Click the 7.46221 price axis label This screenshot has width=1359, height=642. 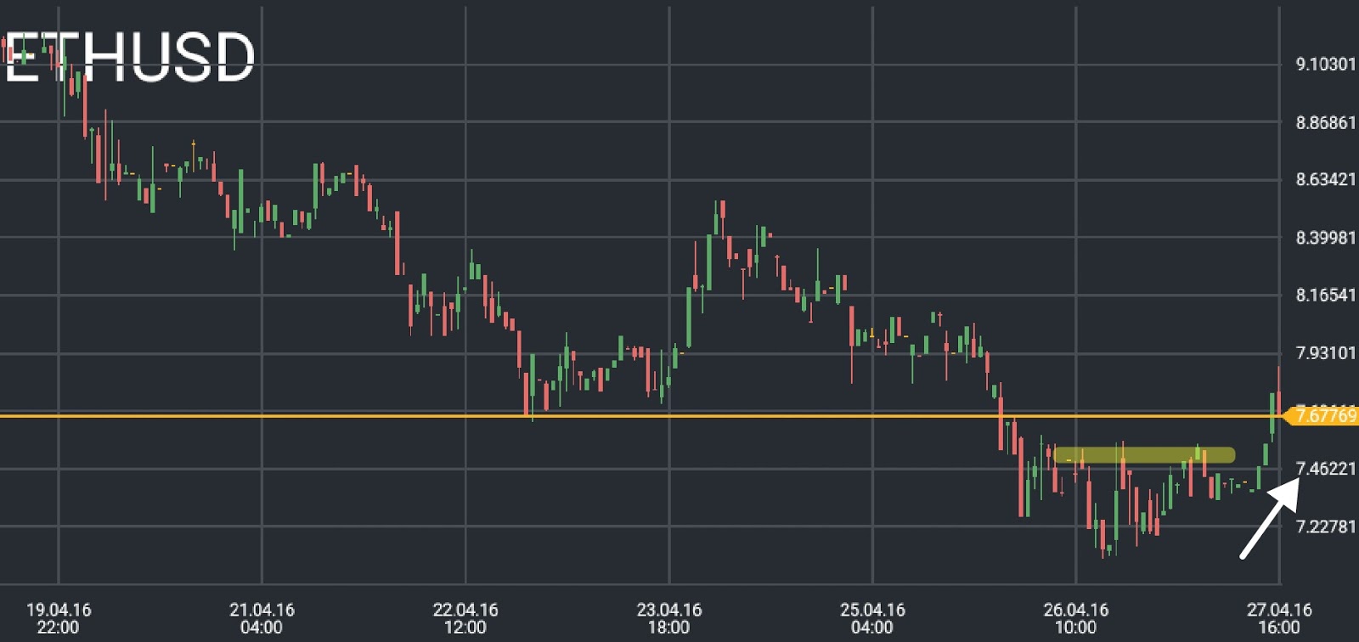coord(1326,468)
